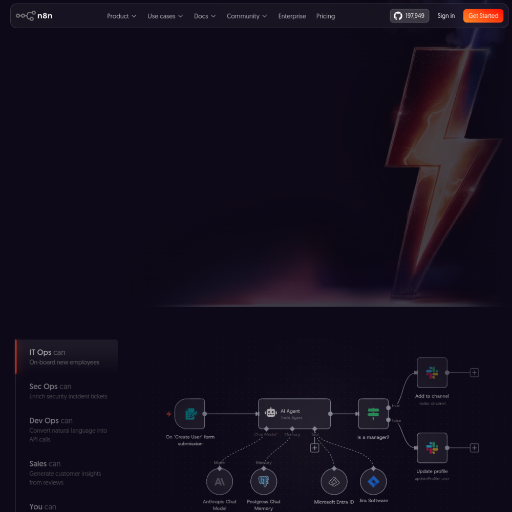Click the 'Create User' form trigger node icon
Screen dimensions: 512x512
[x=190, y=414]
